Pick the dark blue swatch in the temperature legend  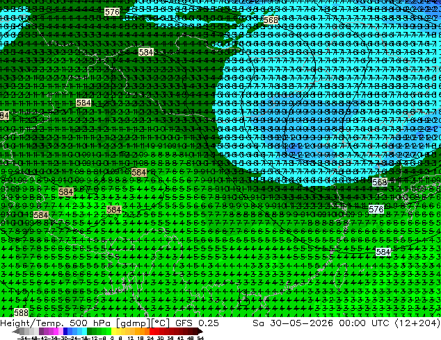click(65, 332)
